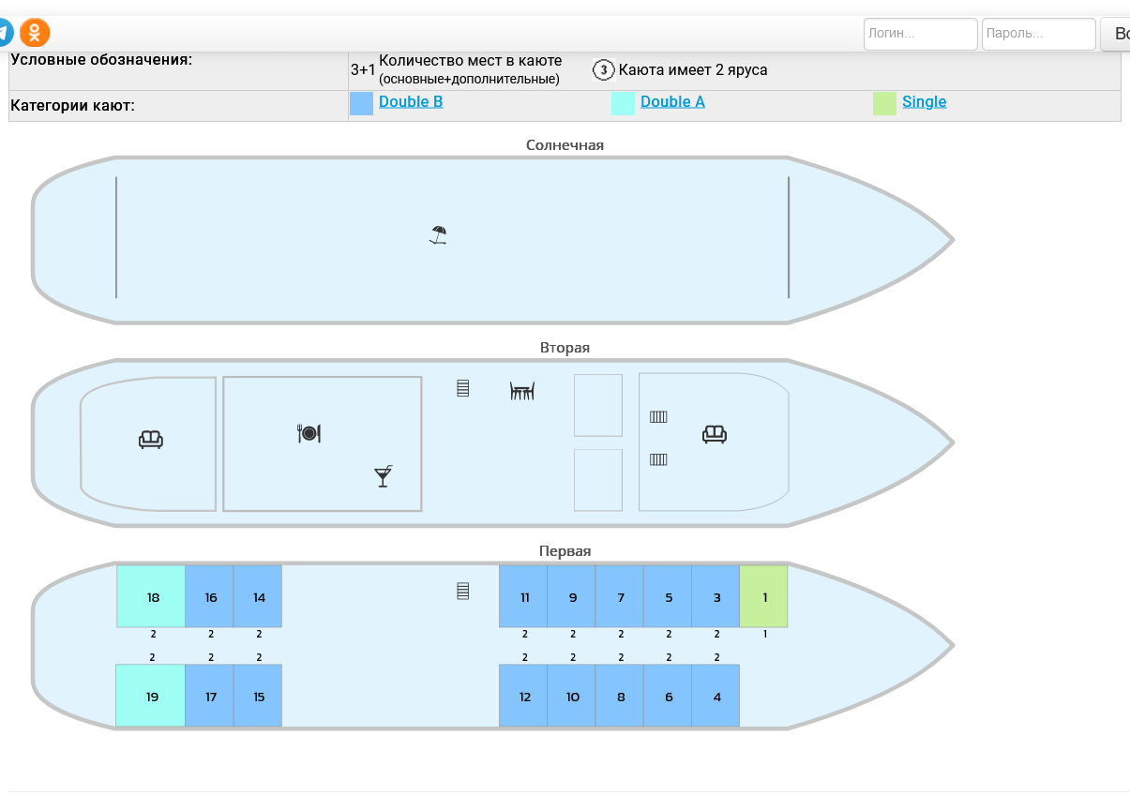Click the cocktail bar icon

click(x=383, y=476)
